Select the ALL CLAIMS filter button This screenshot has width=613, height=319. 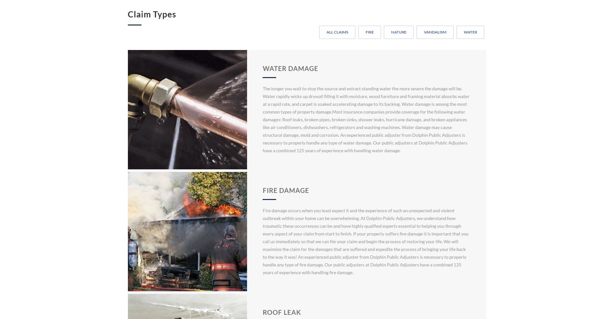click(x=337, y=32)
